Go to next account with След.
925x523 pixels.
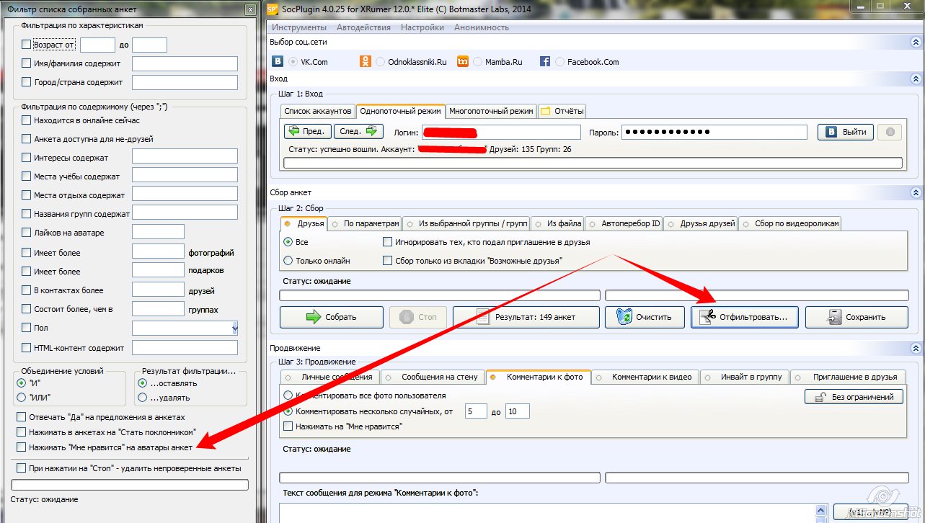click(x=358, y=131)
